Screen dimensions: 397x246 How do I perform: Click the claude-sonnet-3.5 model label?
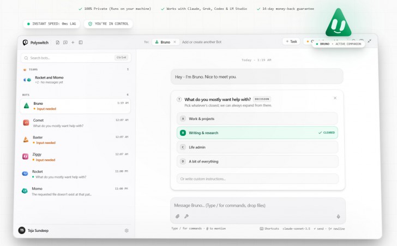[x=296, y=229]
